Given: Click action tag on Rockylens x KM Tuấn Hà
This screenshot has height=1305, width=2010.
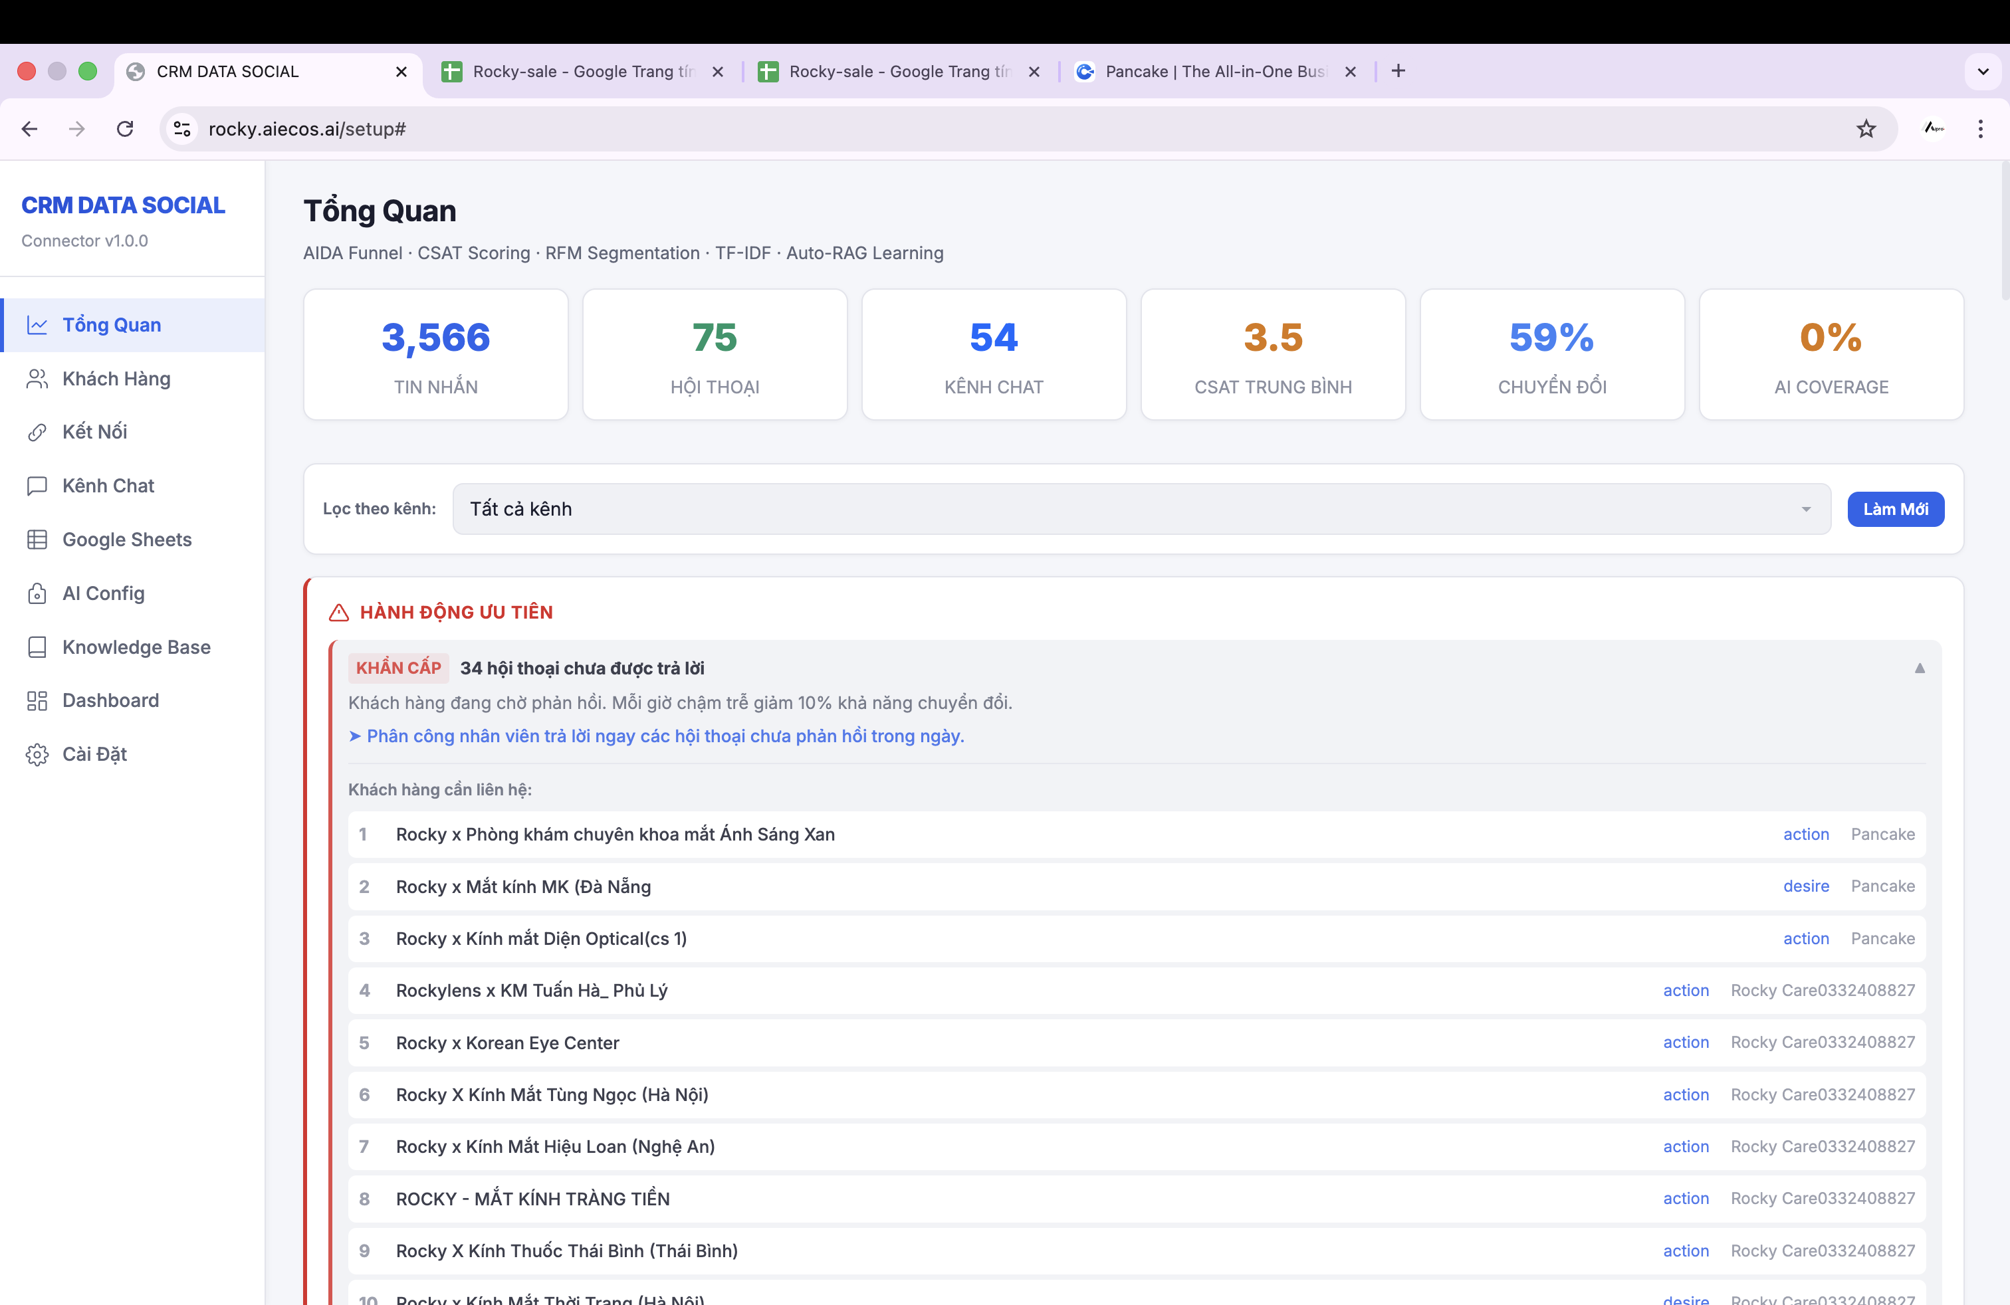Looking at the screenshot, I should (x=1686, y=990).
